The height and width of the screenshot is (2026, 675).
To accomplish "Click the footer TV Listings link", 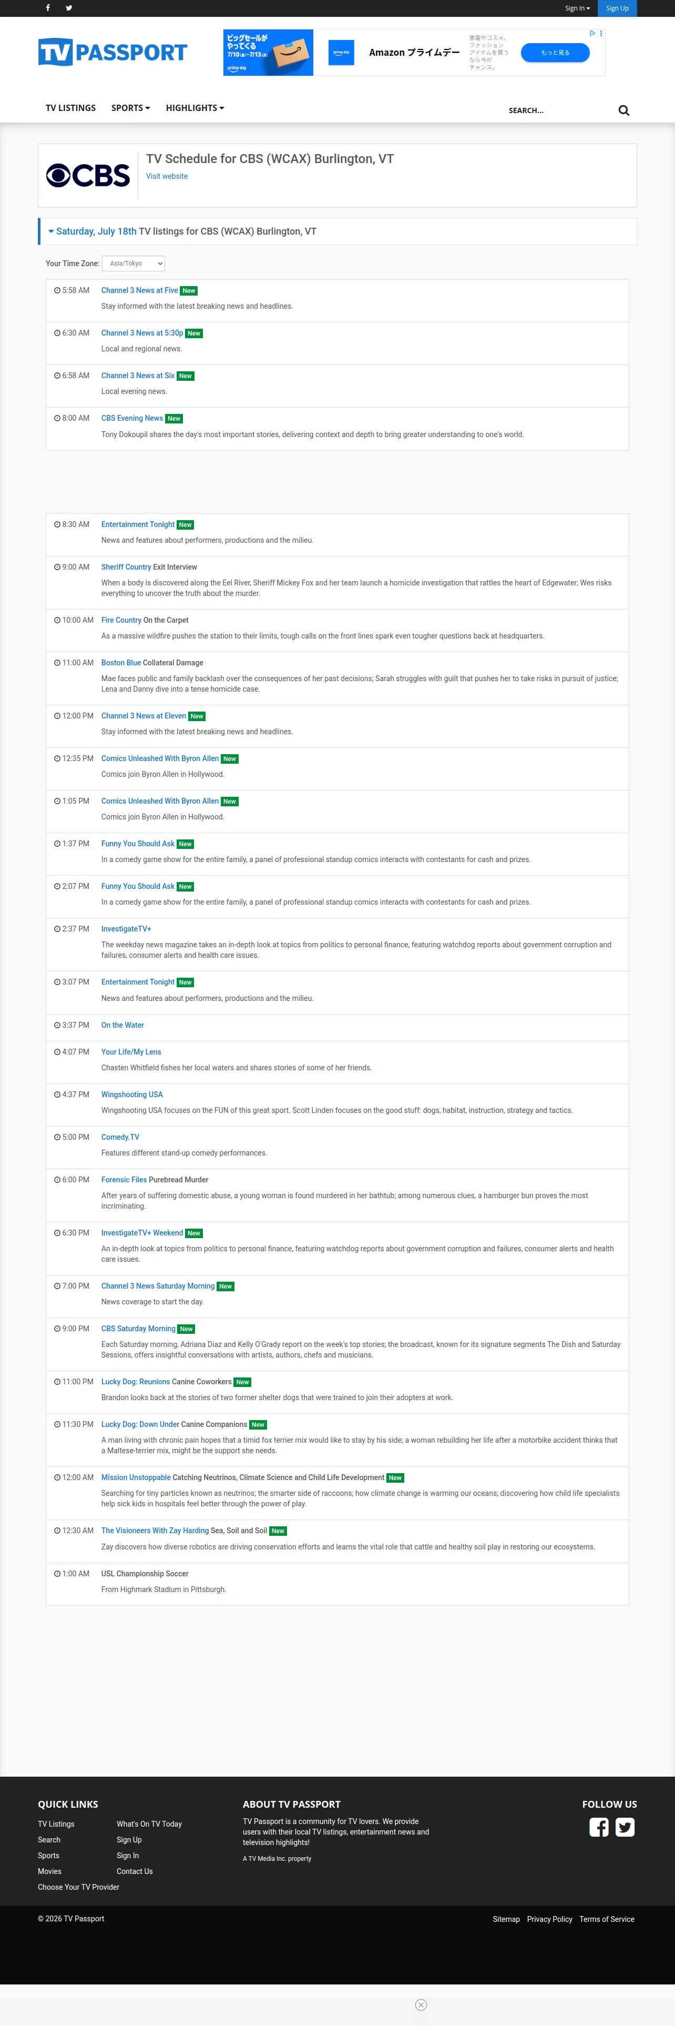I will [57, 1824].
